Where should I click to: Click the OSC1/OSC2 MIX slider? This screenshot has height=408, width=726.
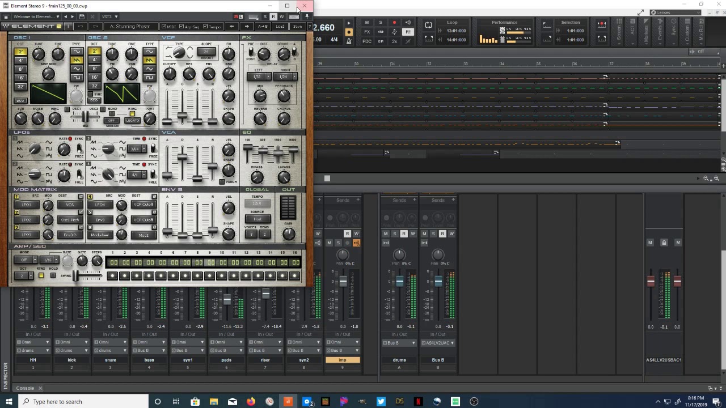click(86, 117)
